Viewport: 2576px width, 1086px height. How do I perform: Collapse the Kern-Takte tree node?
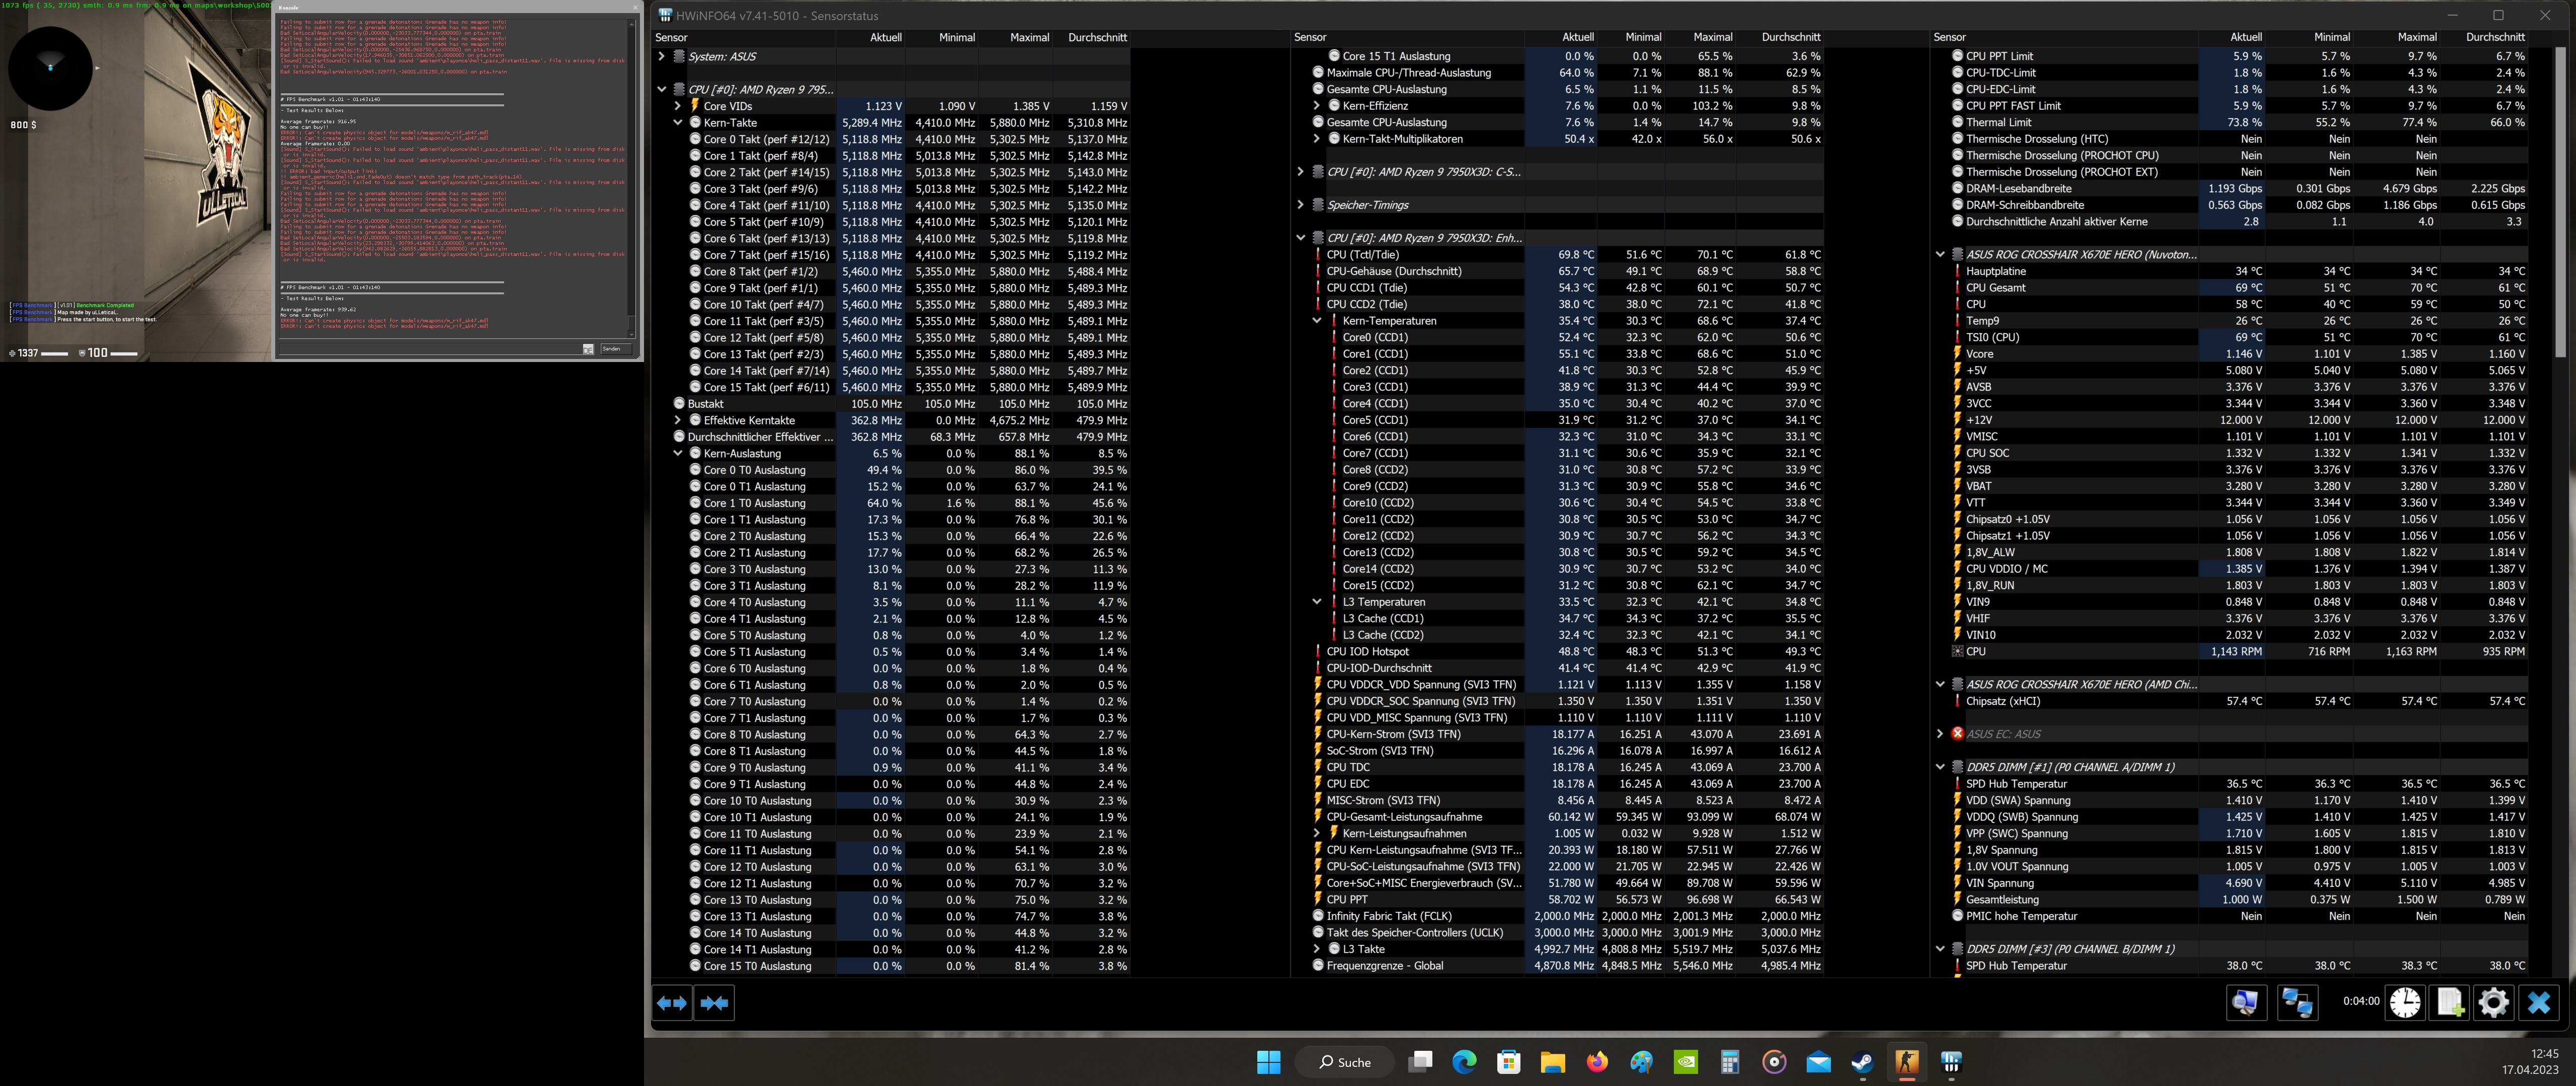pyautogui.click(x=678, y=123)
